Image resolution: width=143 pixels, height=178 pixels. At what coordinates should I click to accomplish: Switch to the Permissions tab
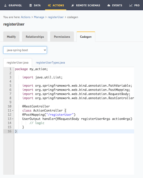[x=62, y=37]
